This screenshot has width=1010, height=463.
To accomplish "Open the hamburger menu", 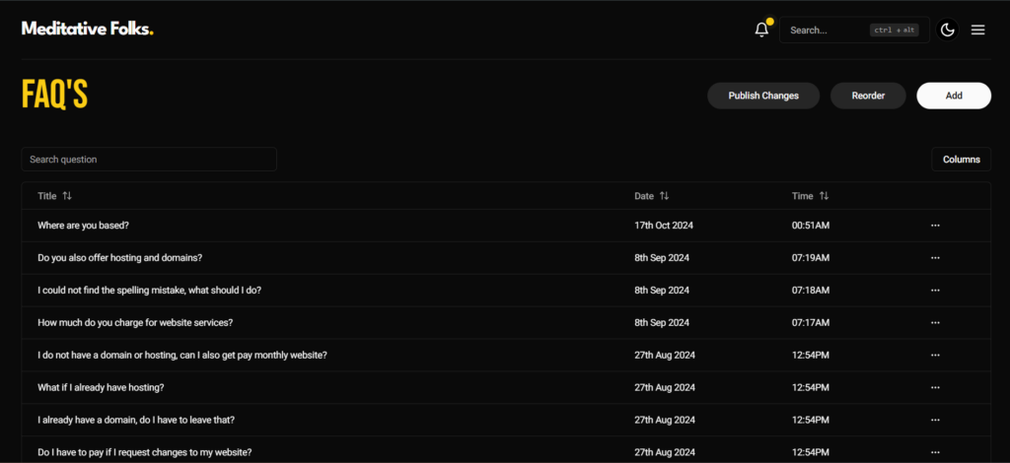I will [978, 30].
